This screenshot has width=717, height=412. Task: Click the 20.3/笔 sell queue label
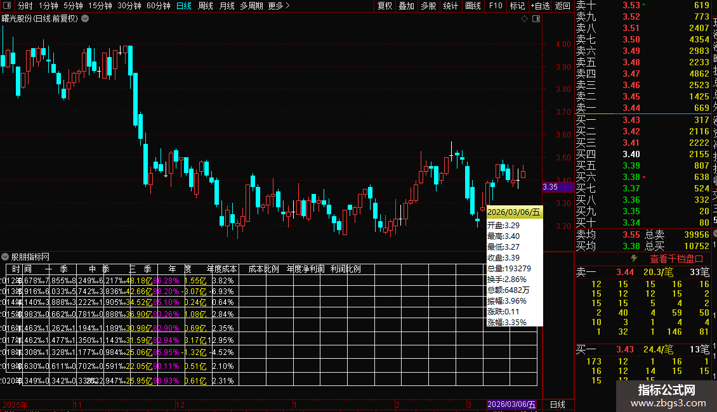[659, 272]
